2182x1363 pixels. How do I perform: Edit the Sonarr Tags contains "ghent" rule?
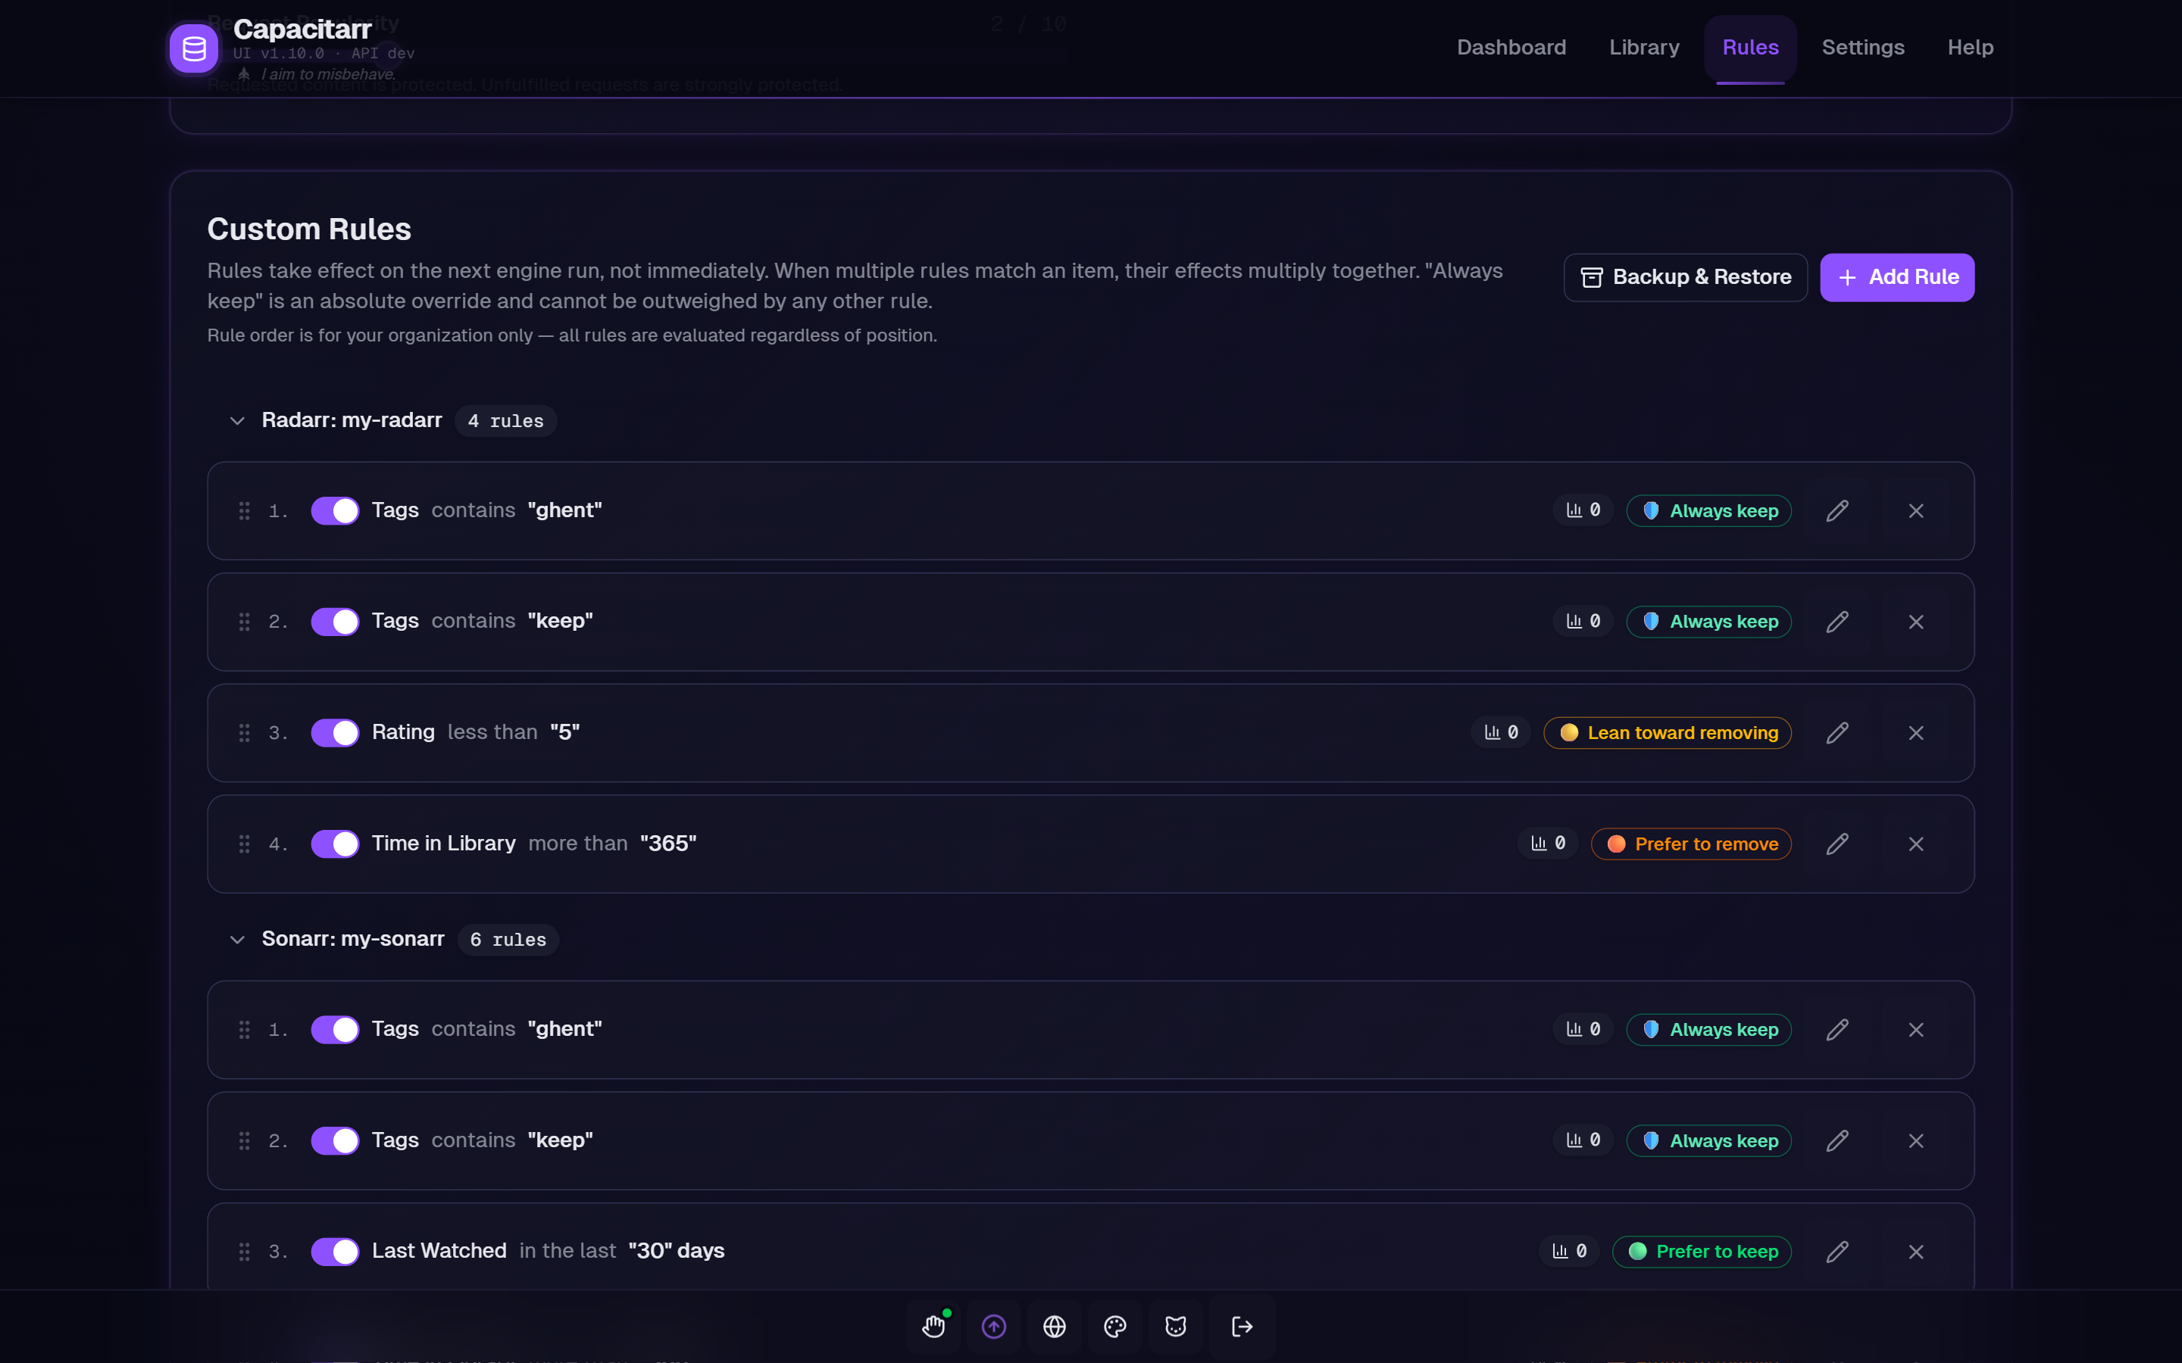[x=1837, y=1030]
